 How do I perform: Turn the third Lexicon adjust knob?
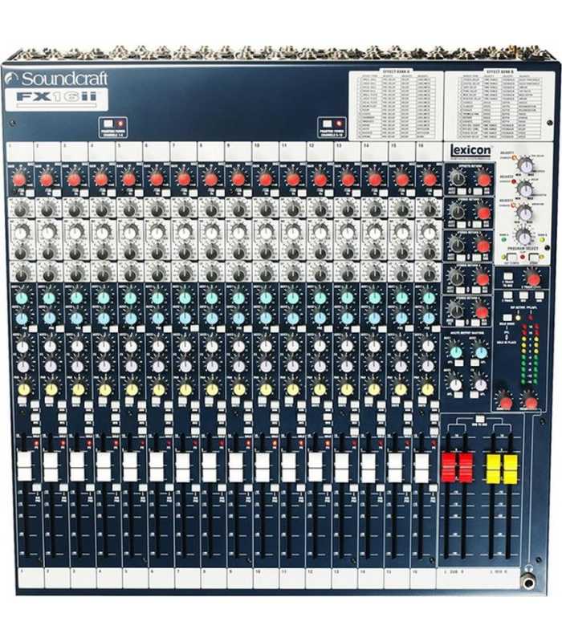coord(525,213)
